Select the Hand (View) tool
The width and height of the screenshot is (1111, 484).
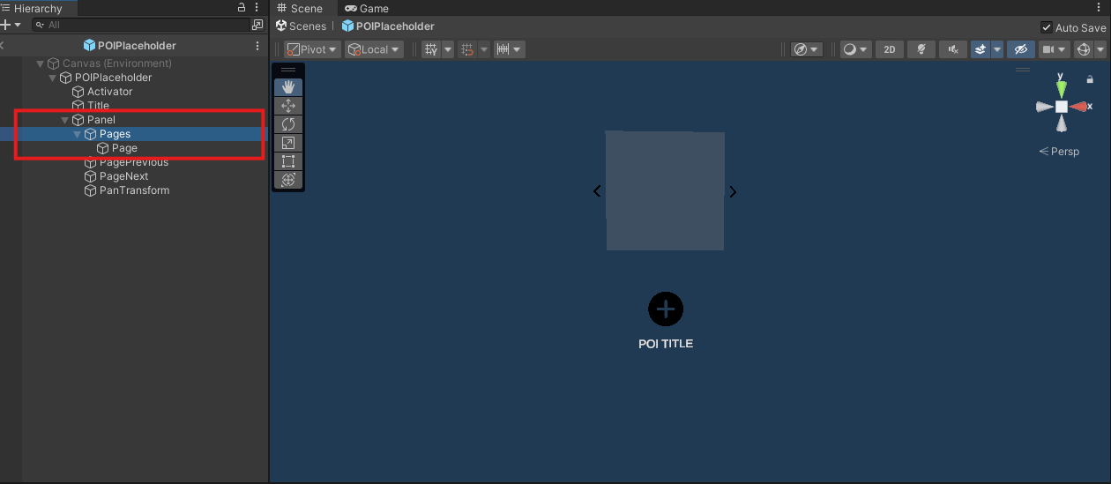pyautogui.click(x=288, y=87)
